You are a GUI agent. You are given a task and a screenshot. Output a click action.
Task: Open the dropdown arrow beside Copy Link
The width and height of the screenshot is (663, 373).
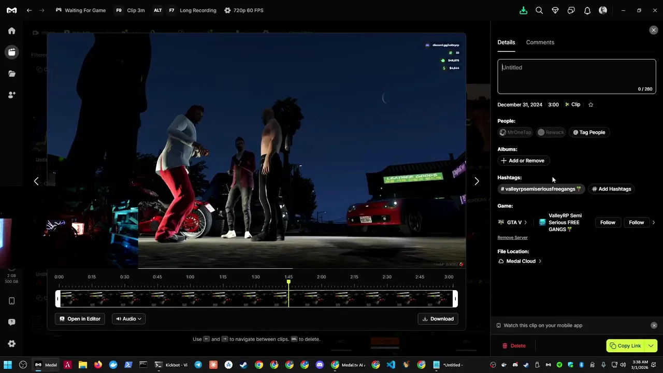tap(651, 346)
